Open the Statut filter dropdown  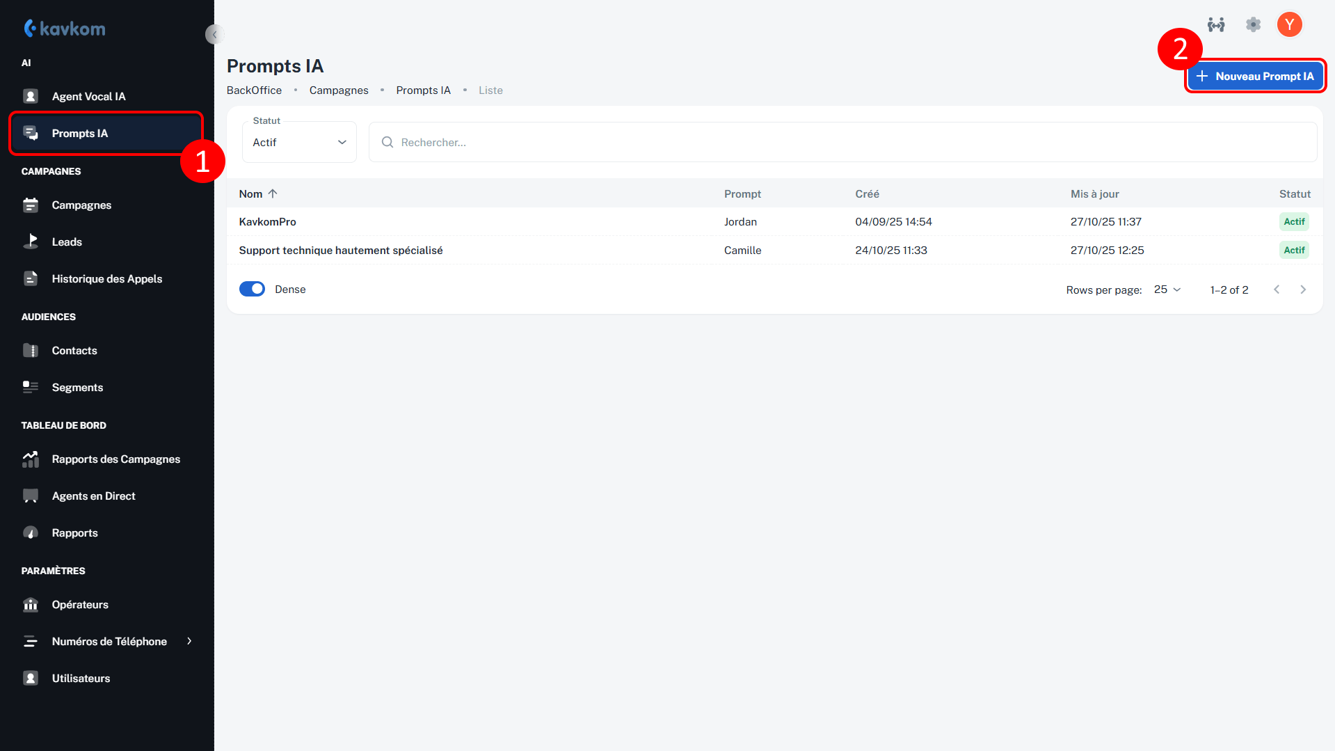coord(299,143)
